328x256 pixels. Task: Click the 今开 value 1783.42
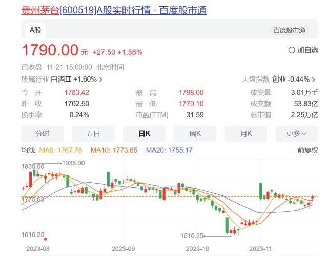point(76,93)
